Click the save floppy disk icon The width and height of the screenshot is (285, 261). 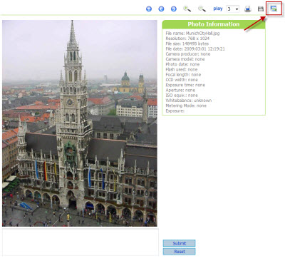[x=261, y=9]
